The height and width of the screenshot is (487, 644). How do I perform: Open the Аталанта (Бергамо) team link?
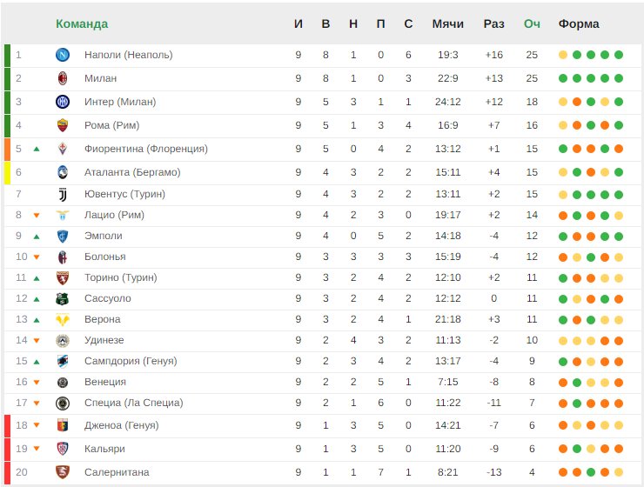tap(132, 172)
